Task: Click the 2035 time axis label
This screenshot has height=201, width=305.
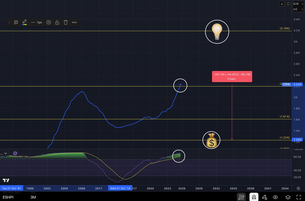Action: click(233, 189)
